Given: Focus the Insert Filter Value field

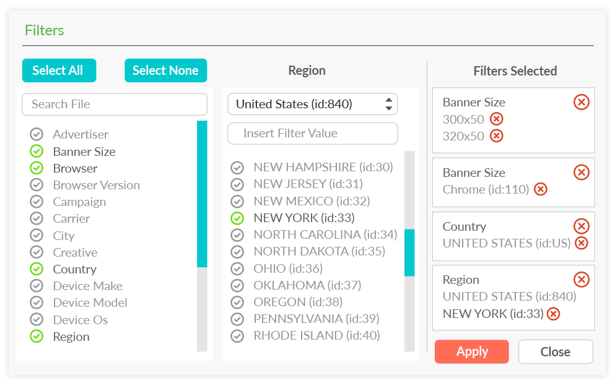Looking at the screenshot, I should pyautogui.click(x=313, y=134).
